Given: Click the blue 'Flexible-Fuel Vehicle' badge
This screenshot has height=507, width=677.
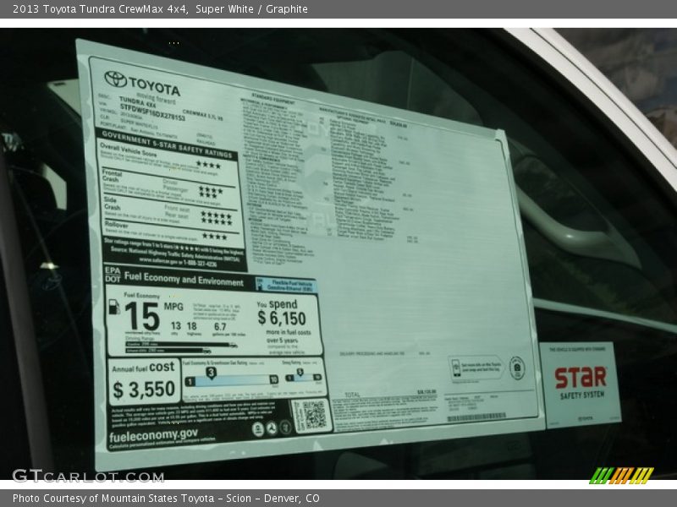Looking at the screenshot, I should pos(286,285).
